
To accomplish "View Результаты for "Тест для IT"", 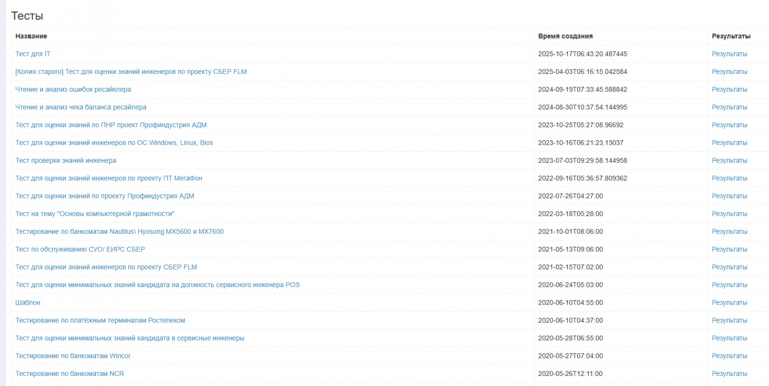I will tap(729, 54).
